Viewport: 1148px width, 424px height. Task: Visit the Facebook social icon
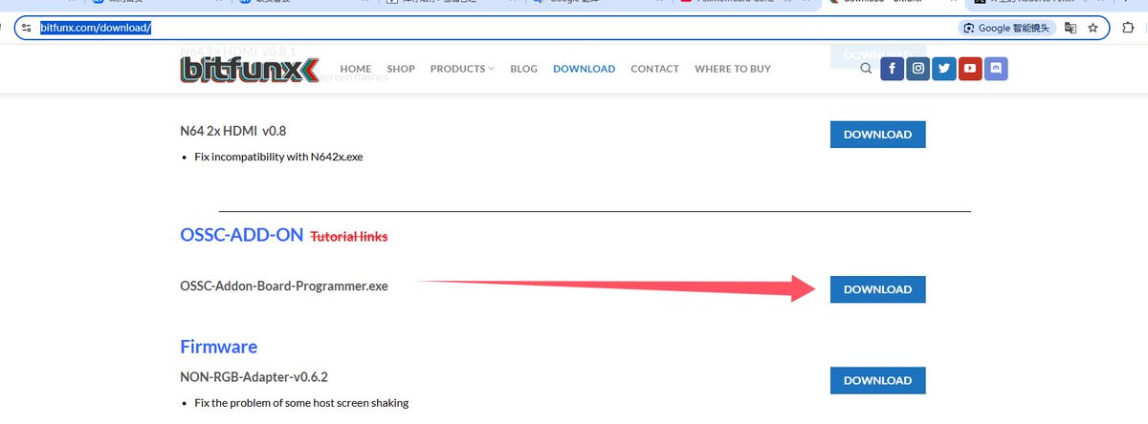[892, 69]
